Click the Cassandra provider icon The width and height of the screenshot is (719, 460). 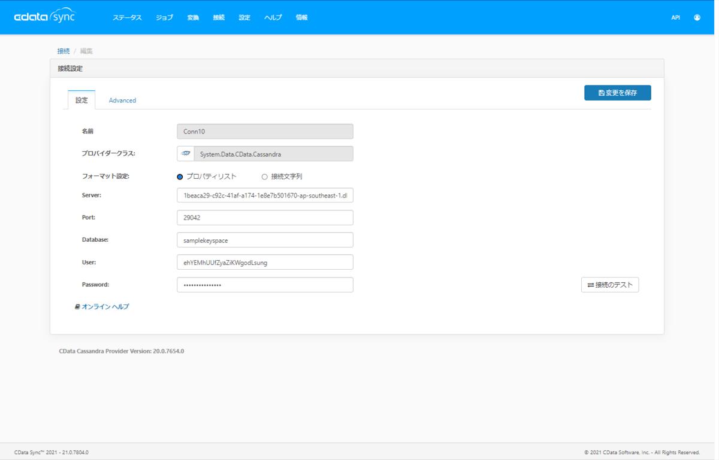click(186, 154)
